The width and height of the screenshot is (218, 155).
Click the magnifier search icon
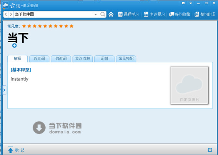[103, 14]
